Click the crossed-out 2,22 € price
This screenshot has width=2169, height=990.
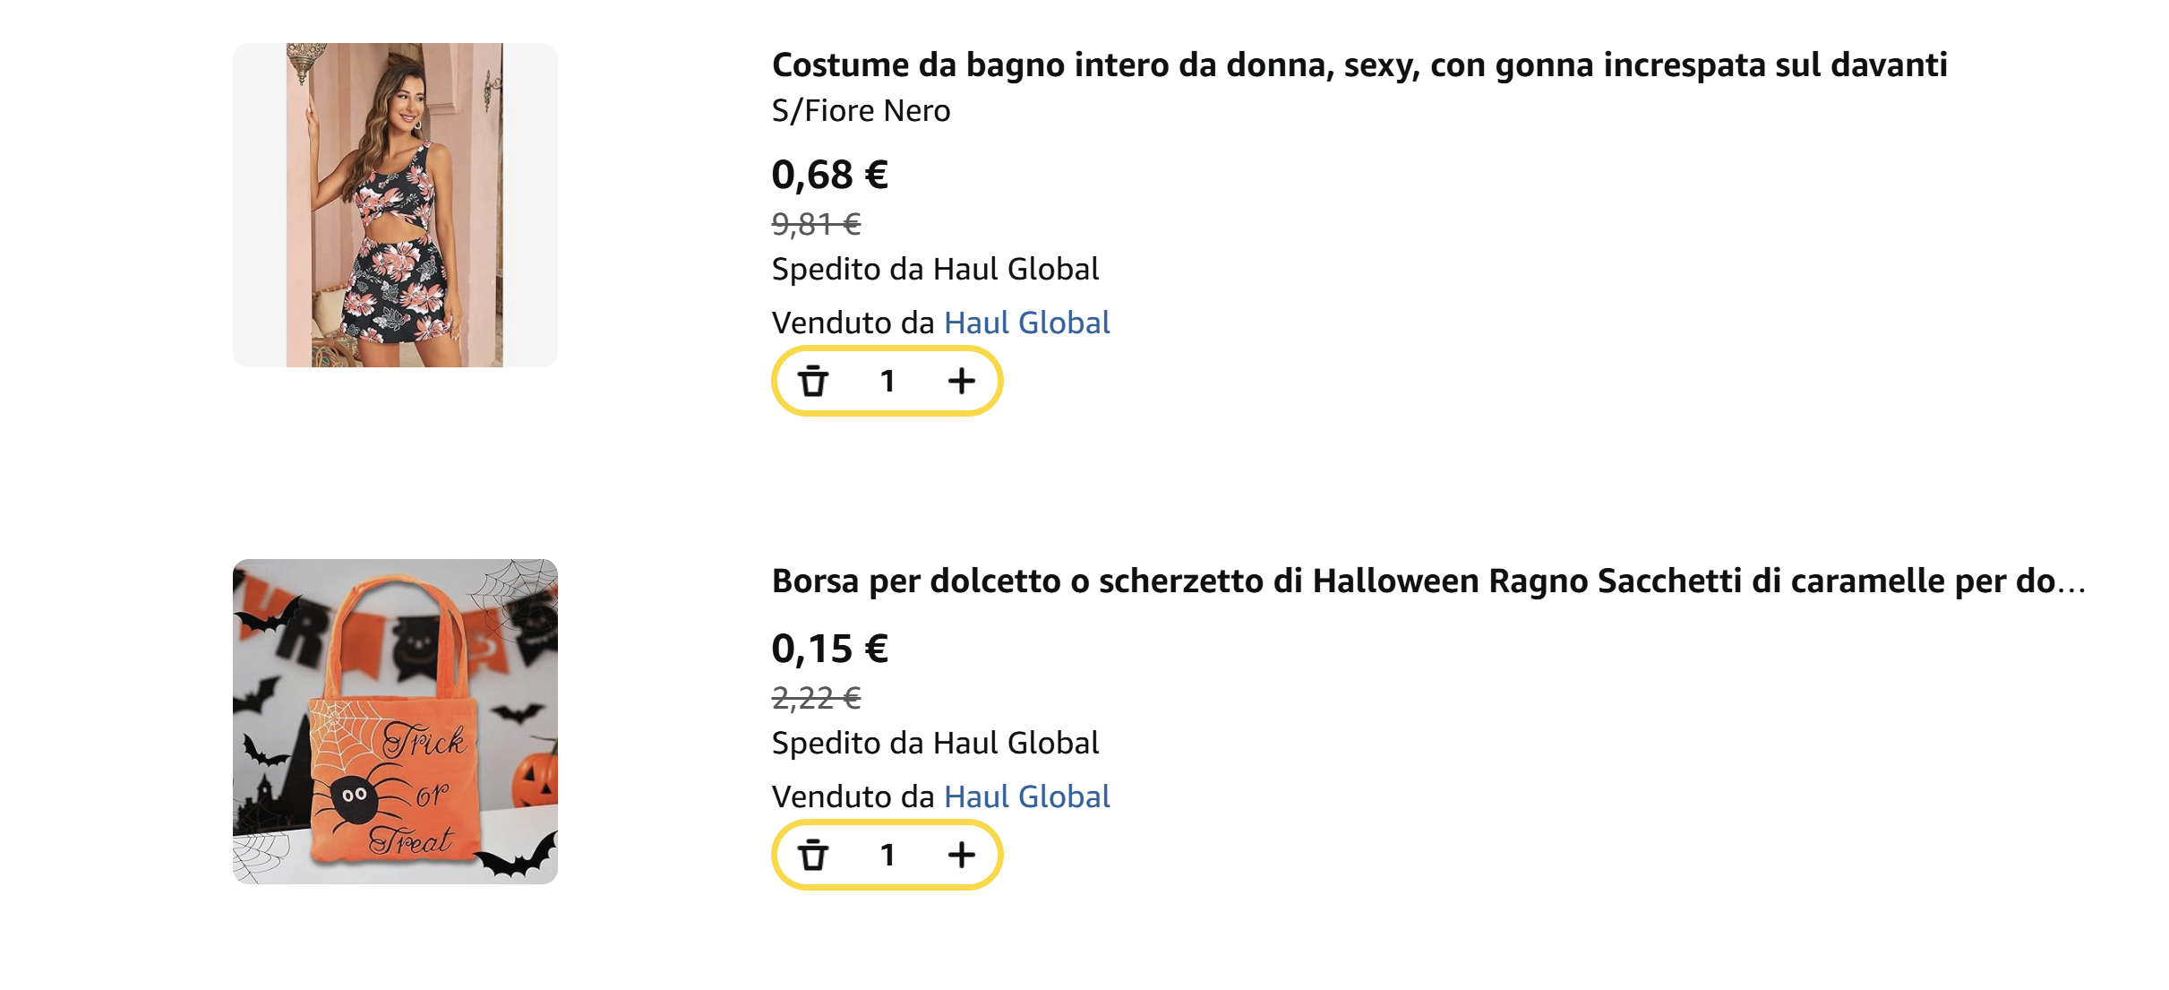[x=816, y=697]
